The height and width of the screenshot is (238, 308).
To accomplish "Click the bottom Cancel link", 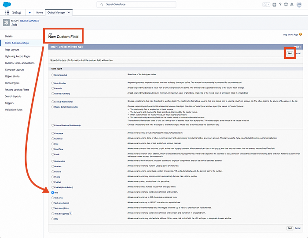I will (297, 228).
